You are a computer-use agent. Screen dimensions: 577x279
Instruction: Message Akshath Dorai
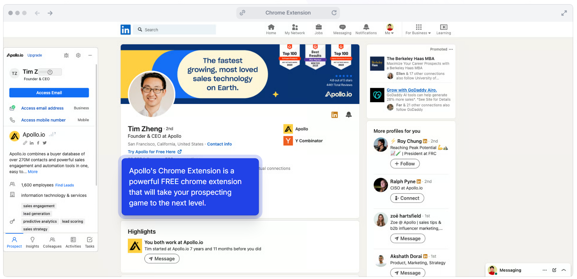point(408,273)
